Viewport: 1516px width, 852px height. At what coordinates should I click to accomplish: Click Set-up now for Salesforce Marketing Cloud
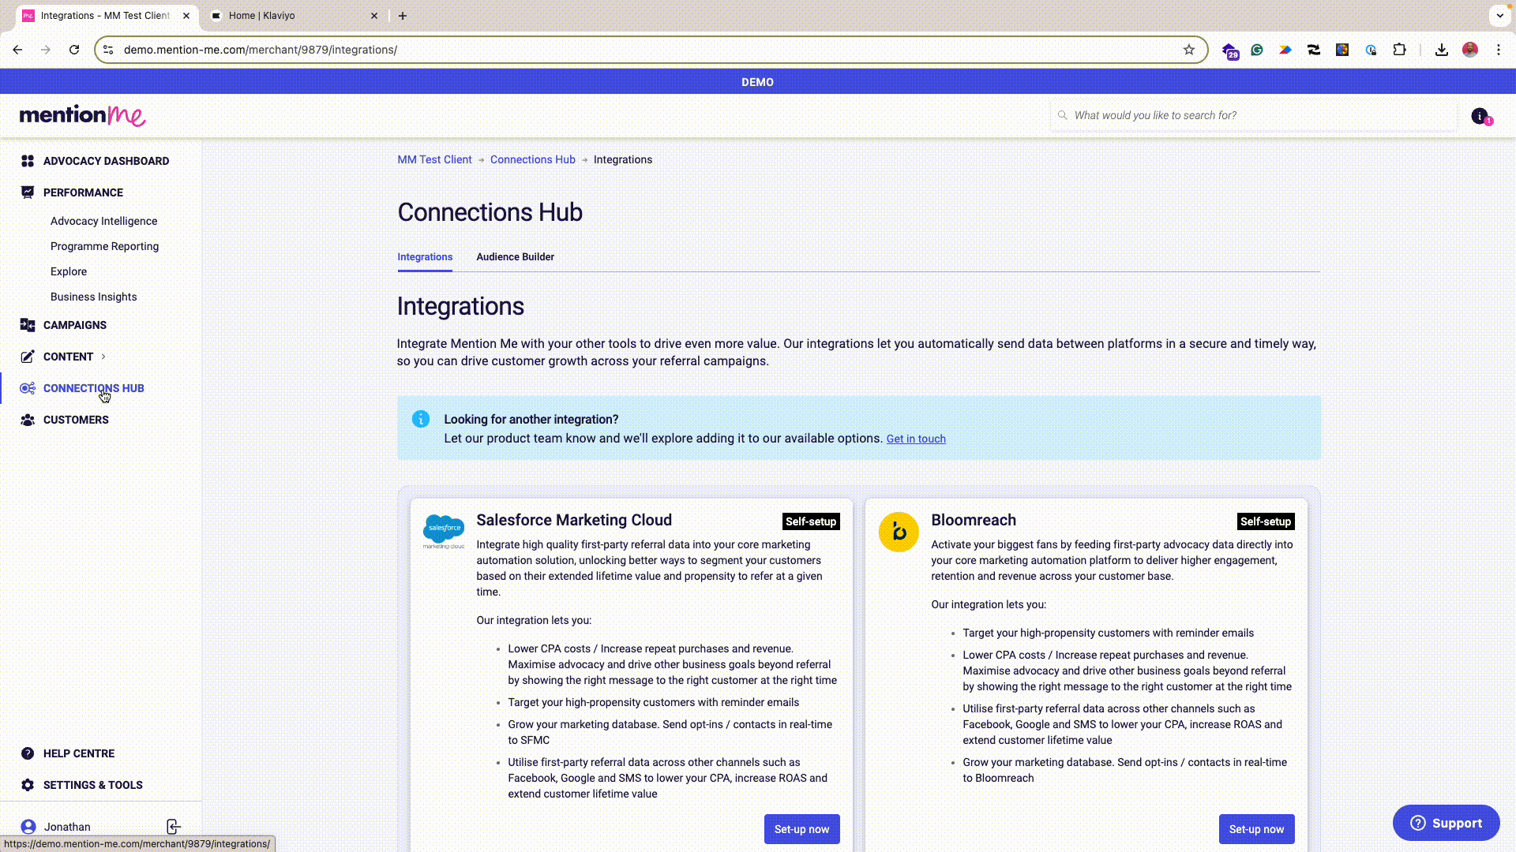tap(801, 829)
